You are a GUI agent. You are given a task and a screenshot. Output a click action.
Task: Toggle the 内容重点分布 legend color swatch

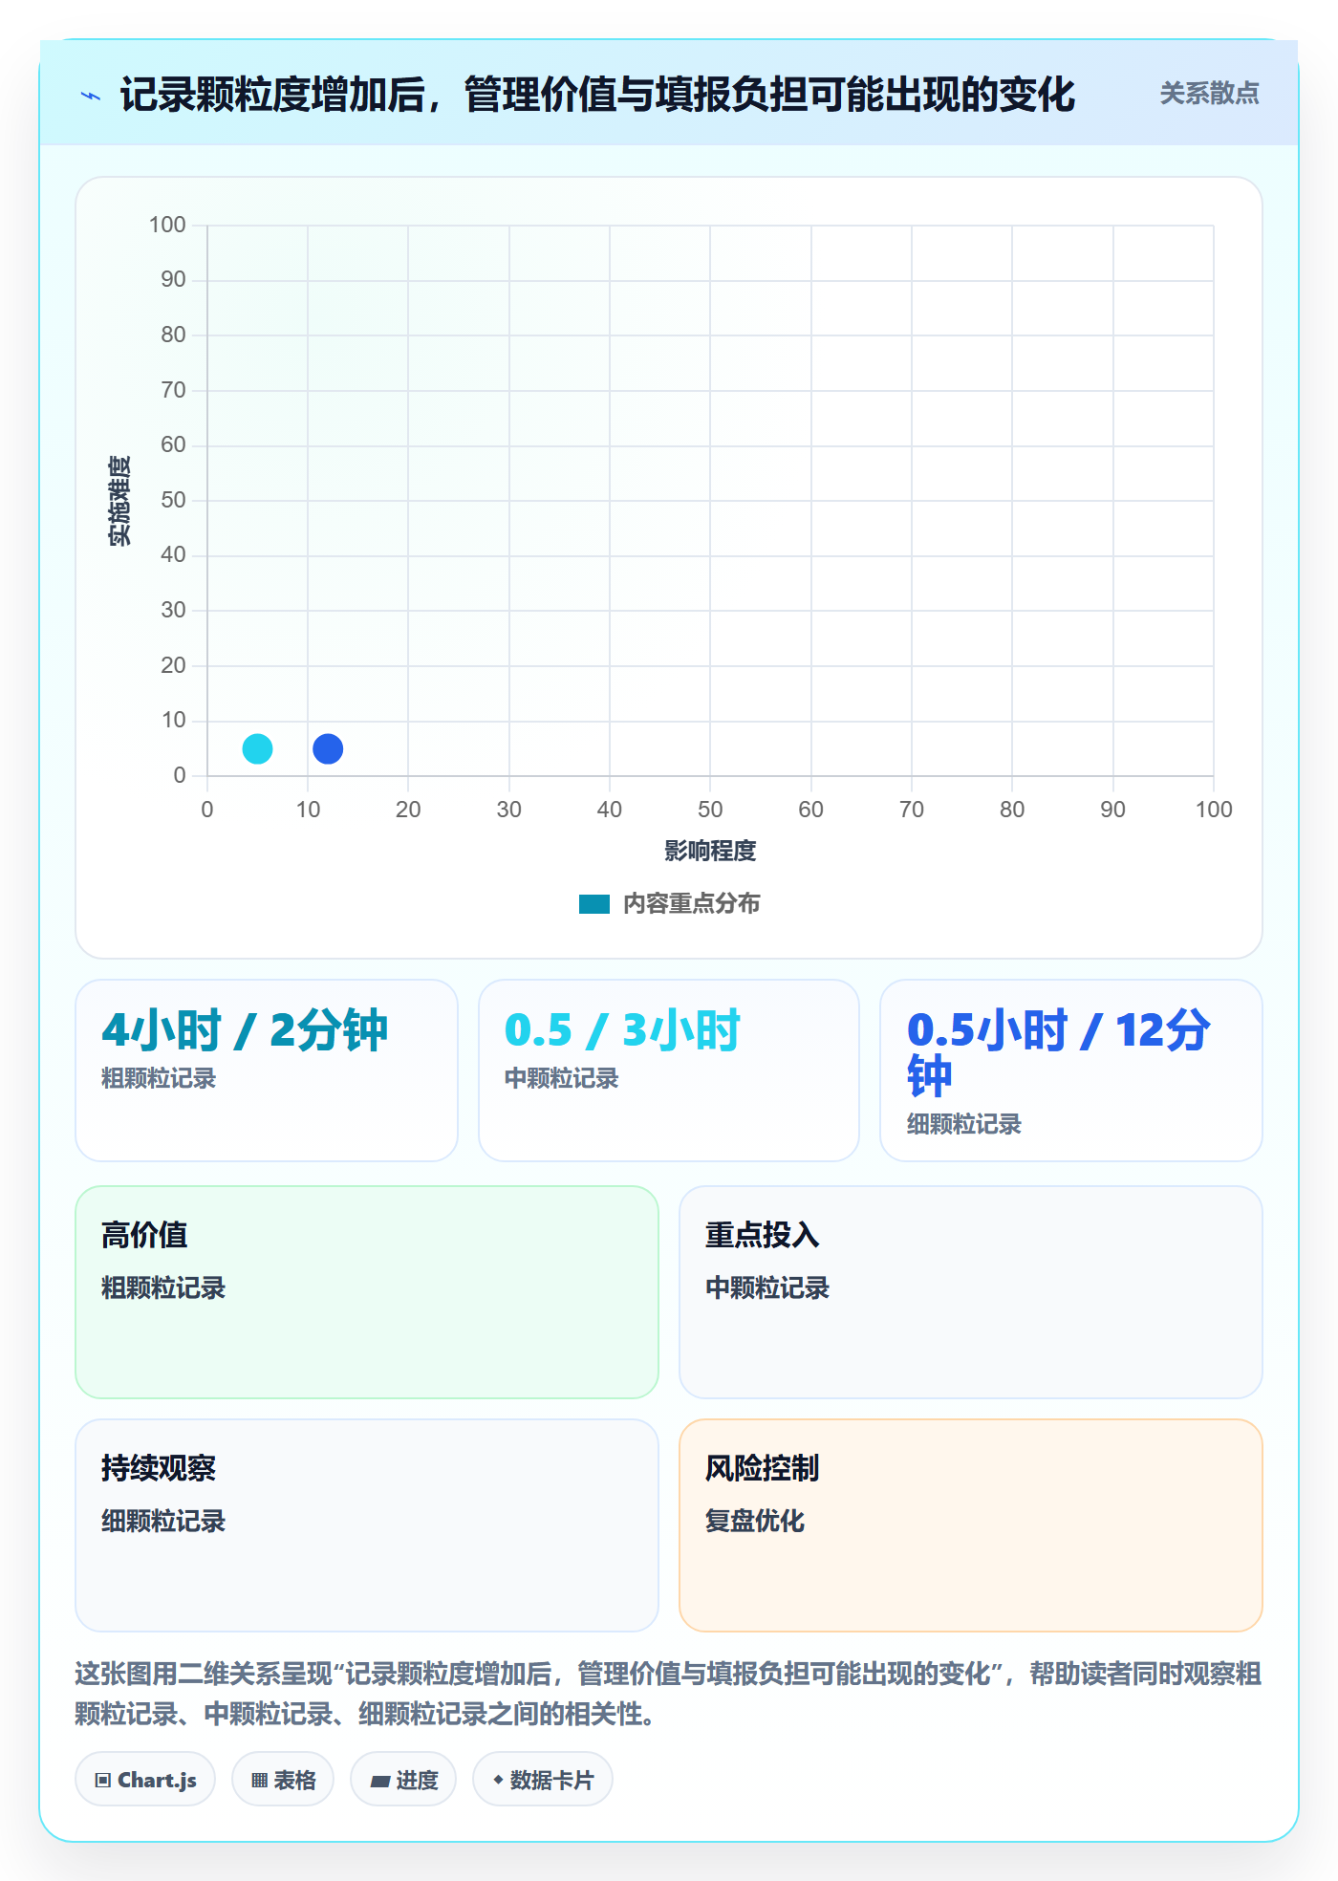tap(593, 903)
